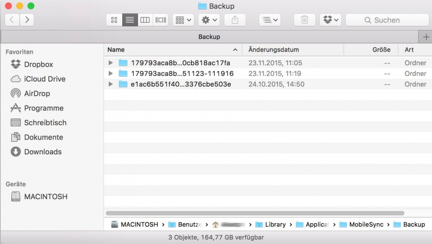Viewport: 432px width, 244px height.
Task: Select the Backup tab
Action: click(x=209, y=37)
